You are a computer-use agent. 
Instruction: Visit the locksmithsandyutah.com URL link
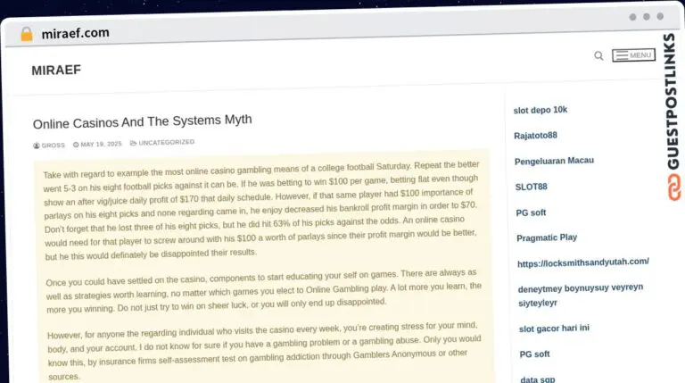coord(582,262)
